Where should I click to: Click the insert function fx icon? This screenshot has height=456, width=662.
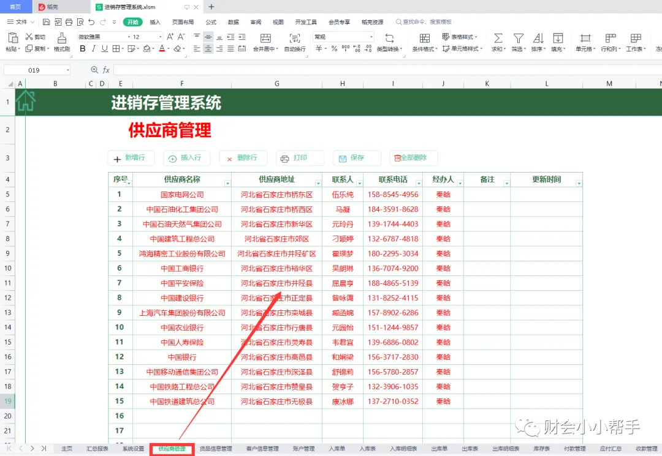click(107, 70)
